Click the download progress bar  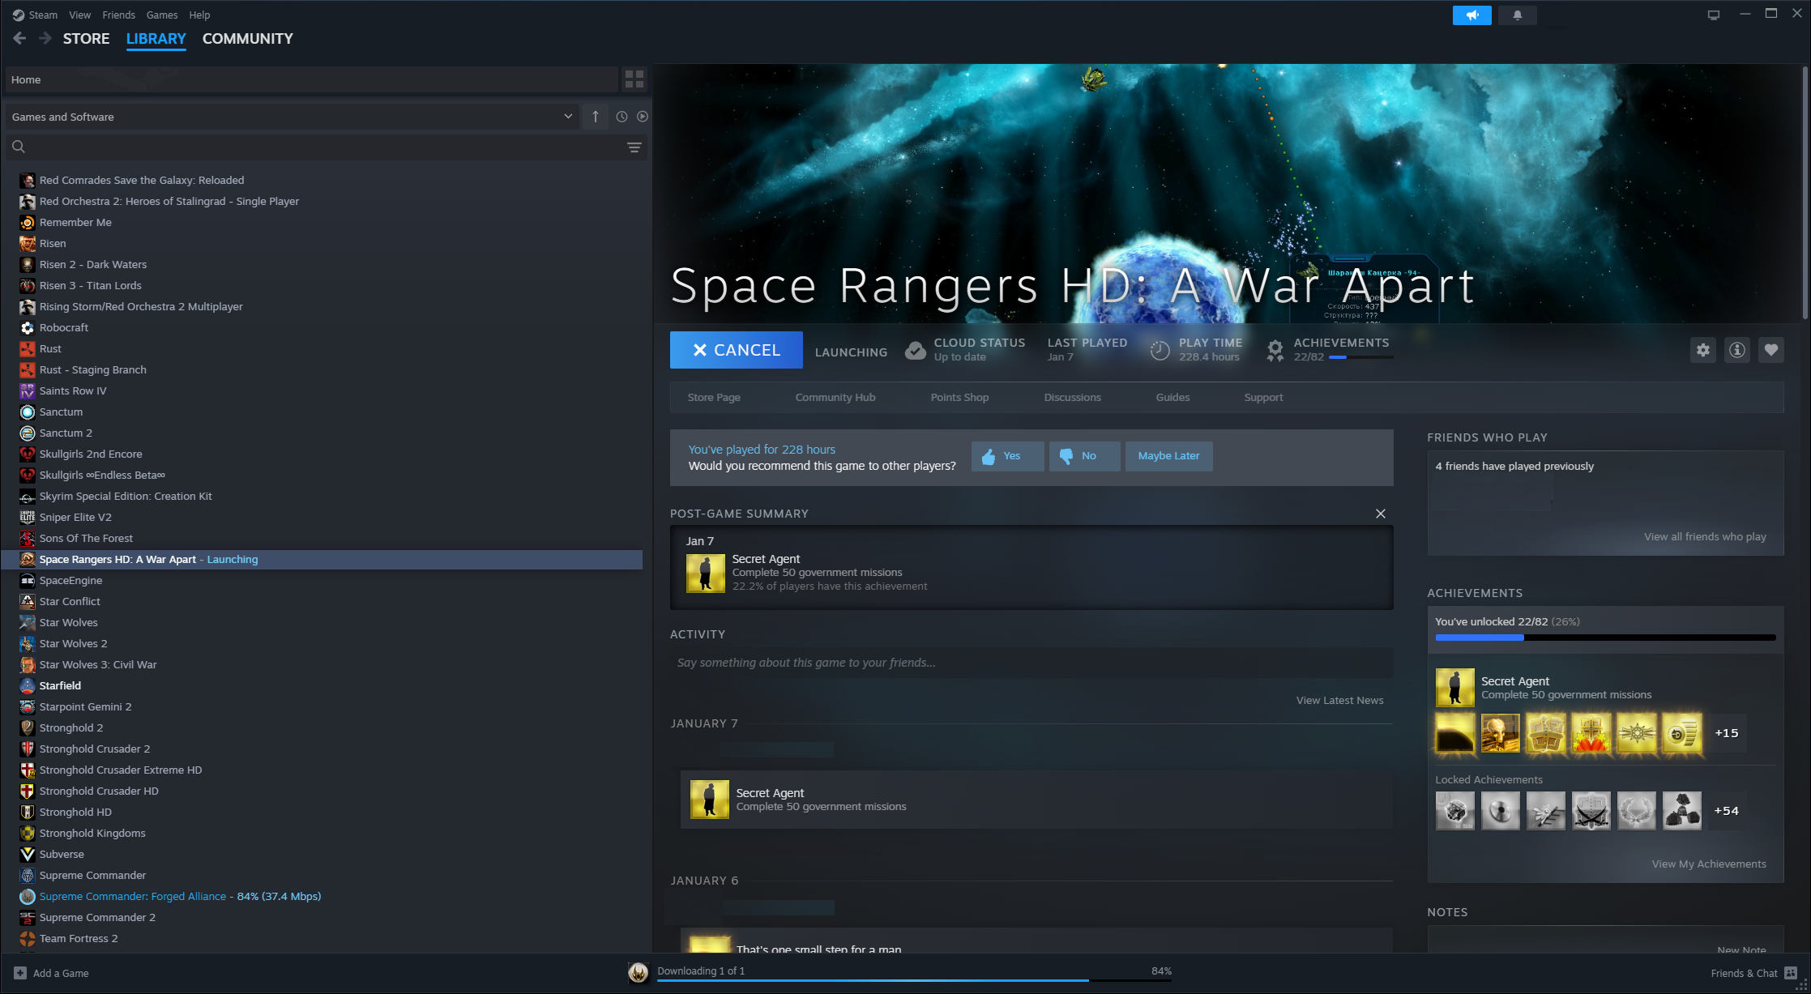pyautogui.click(x=913, y=979)
